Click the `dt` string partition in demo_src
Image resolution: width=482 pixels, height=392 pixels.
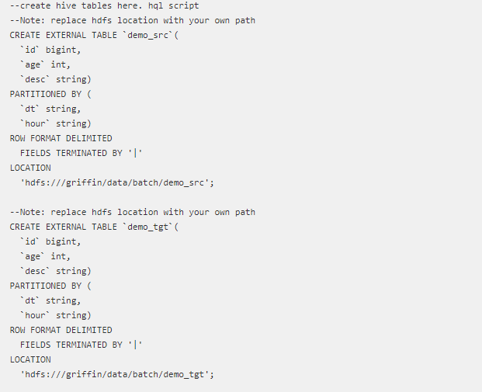click(x=50, y=109)
